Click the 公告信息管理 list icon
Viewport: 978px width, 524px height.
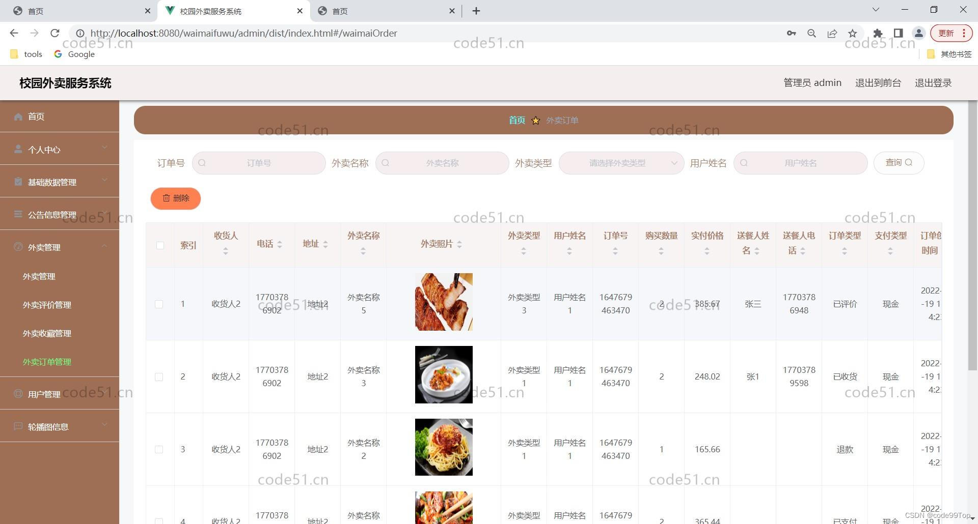18,214
